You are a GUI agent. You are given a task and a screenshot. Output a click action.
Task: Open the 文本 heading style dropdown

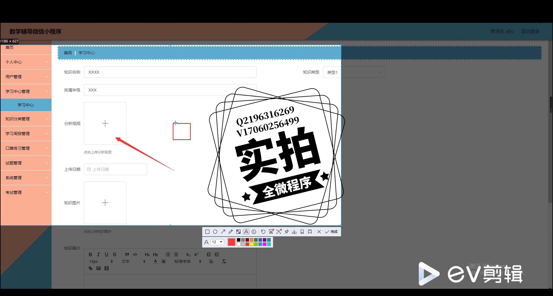(x=133, y=261)
